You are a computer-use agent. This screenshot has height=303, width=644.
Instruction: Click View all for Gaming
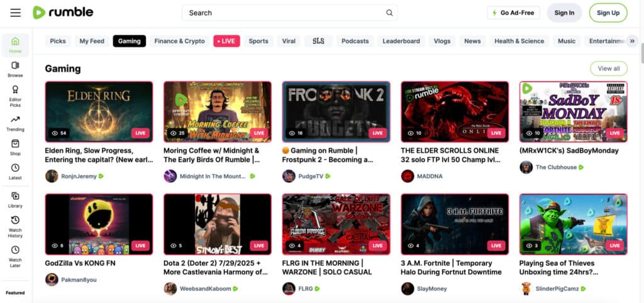point(608,69)
